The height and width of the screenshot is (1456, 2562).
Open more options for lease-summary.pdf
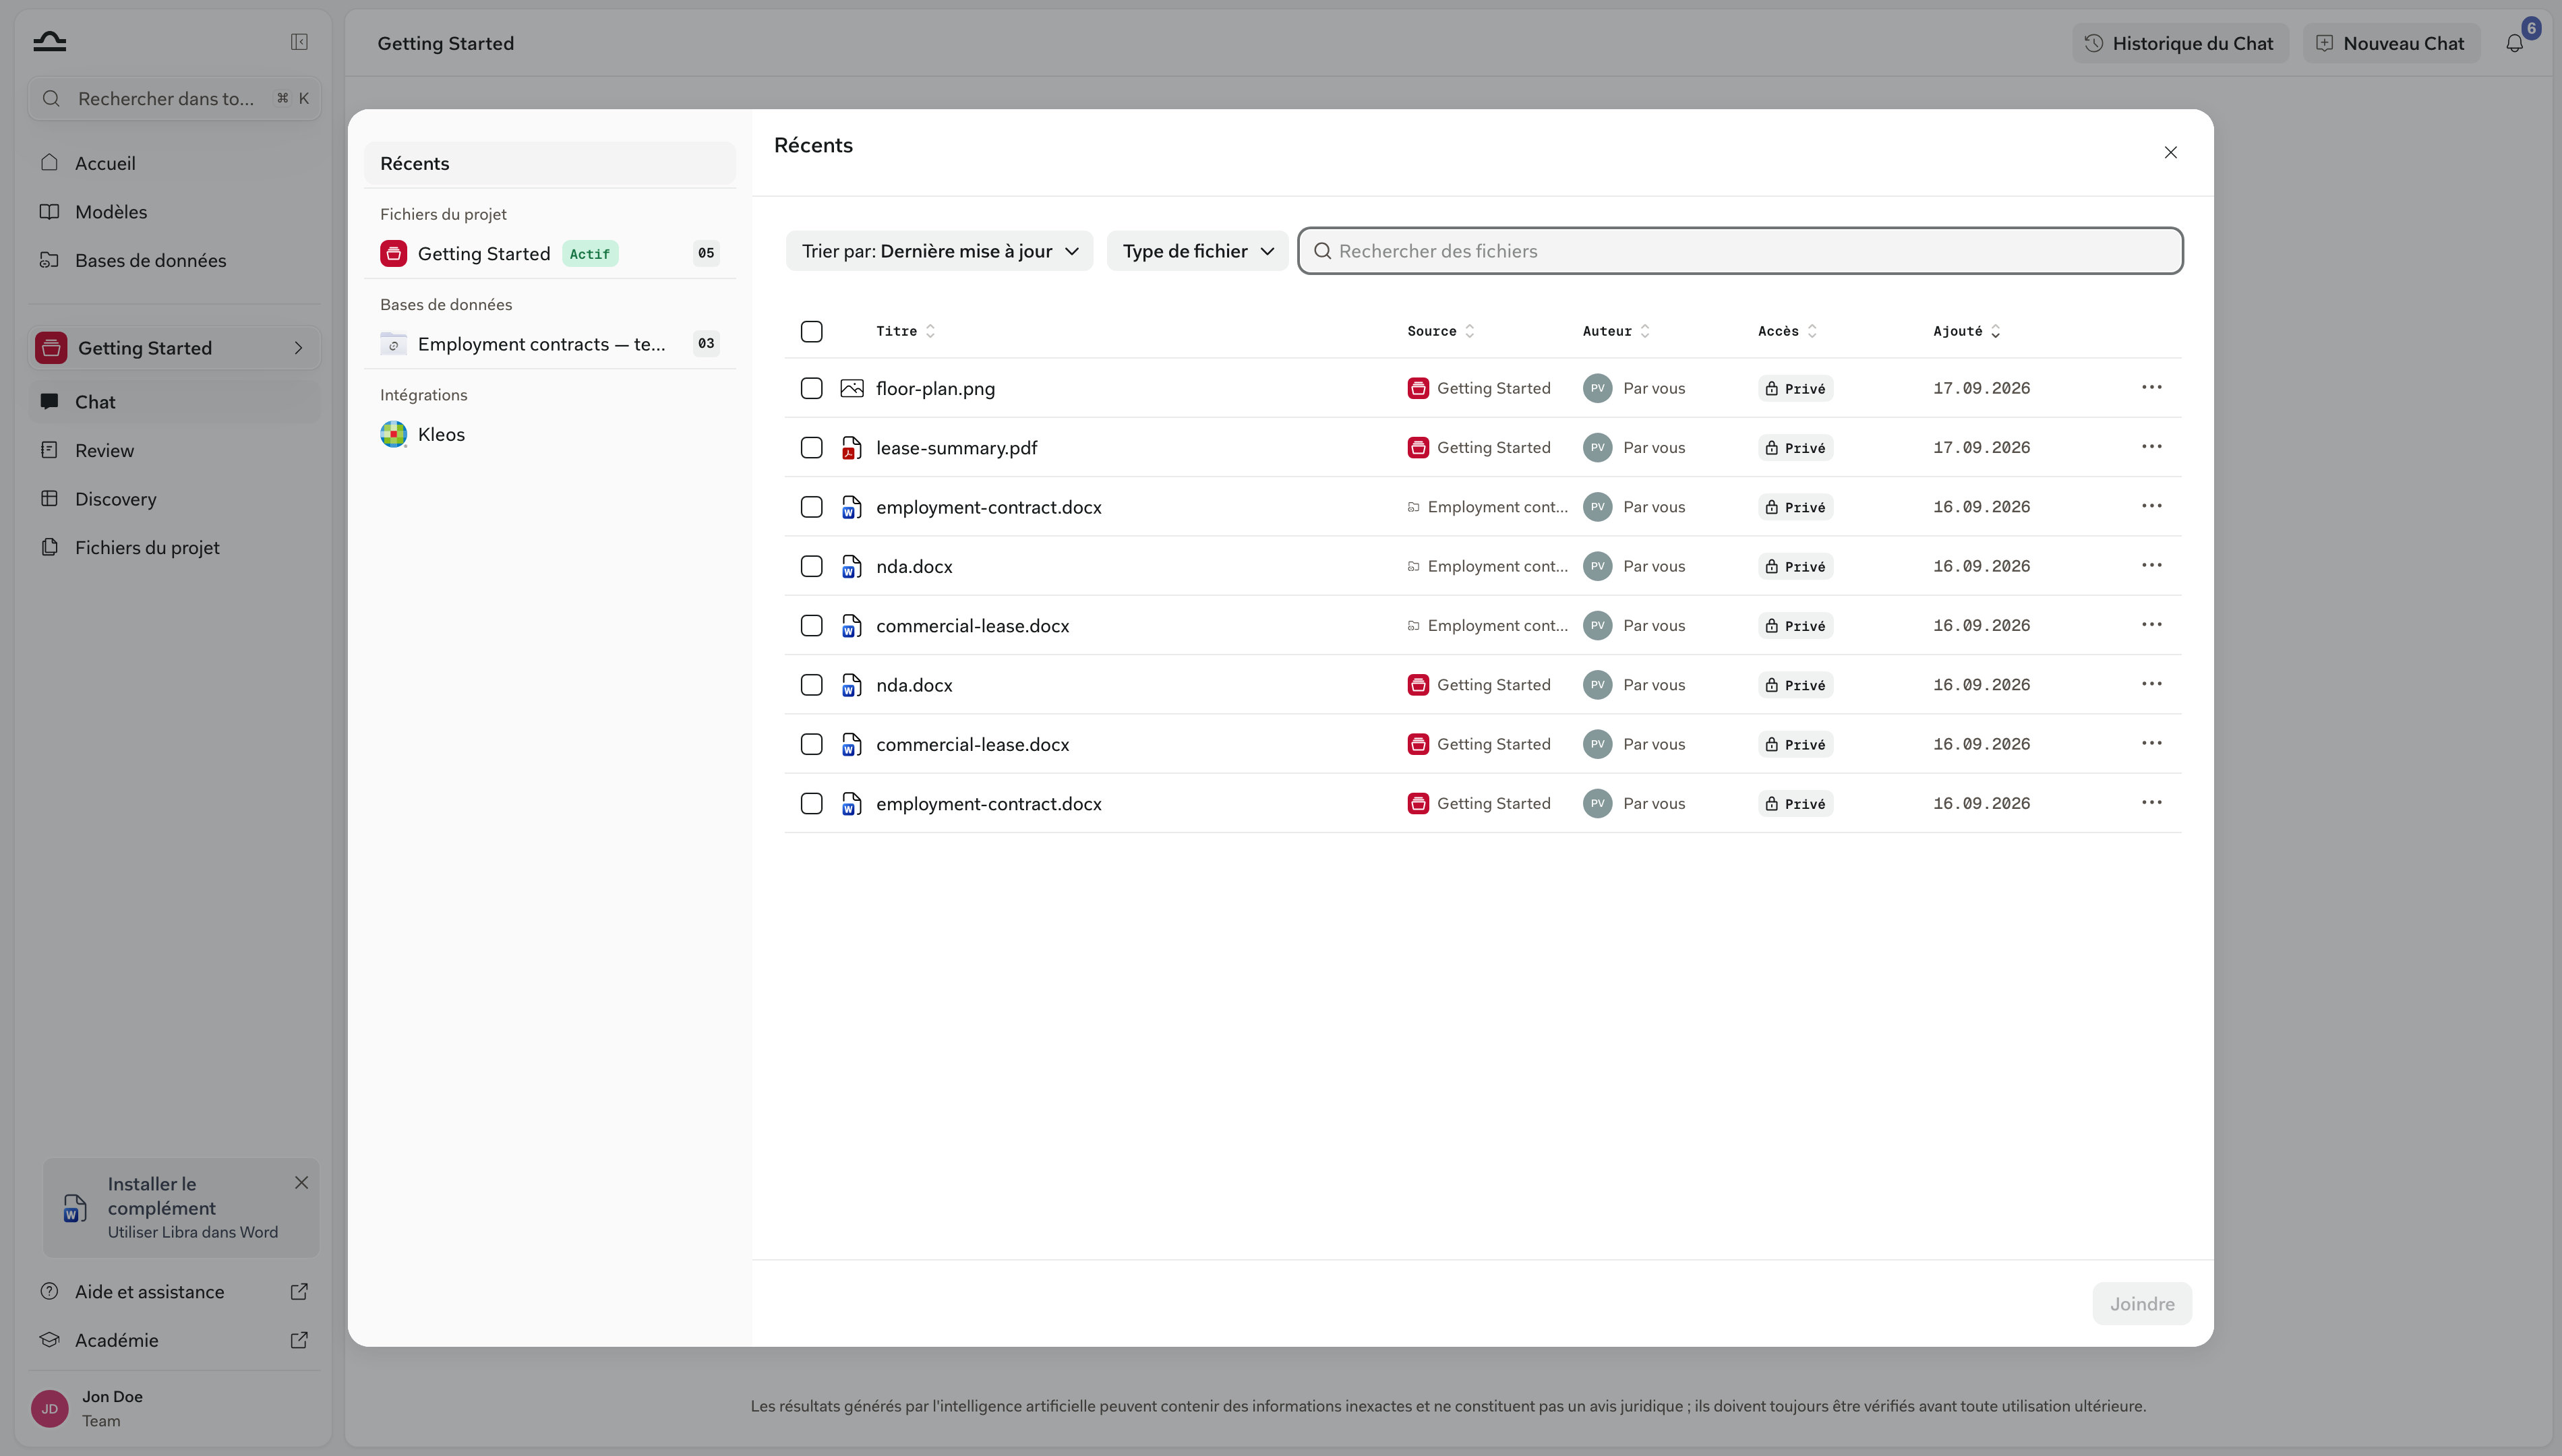[2152, 447]
